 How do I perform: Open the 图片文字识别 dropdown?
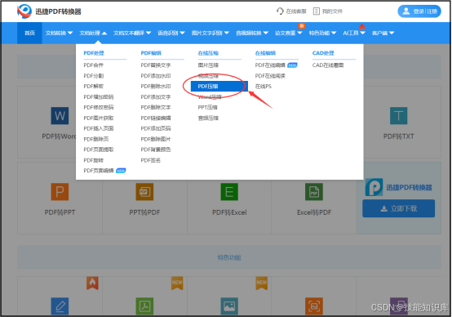click(x=210, y=33)
